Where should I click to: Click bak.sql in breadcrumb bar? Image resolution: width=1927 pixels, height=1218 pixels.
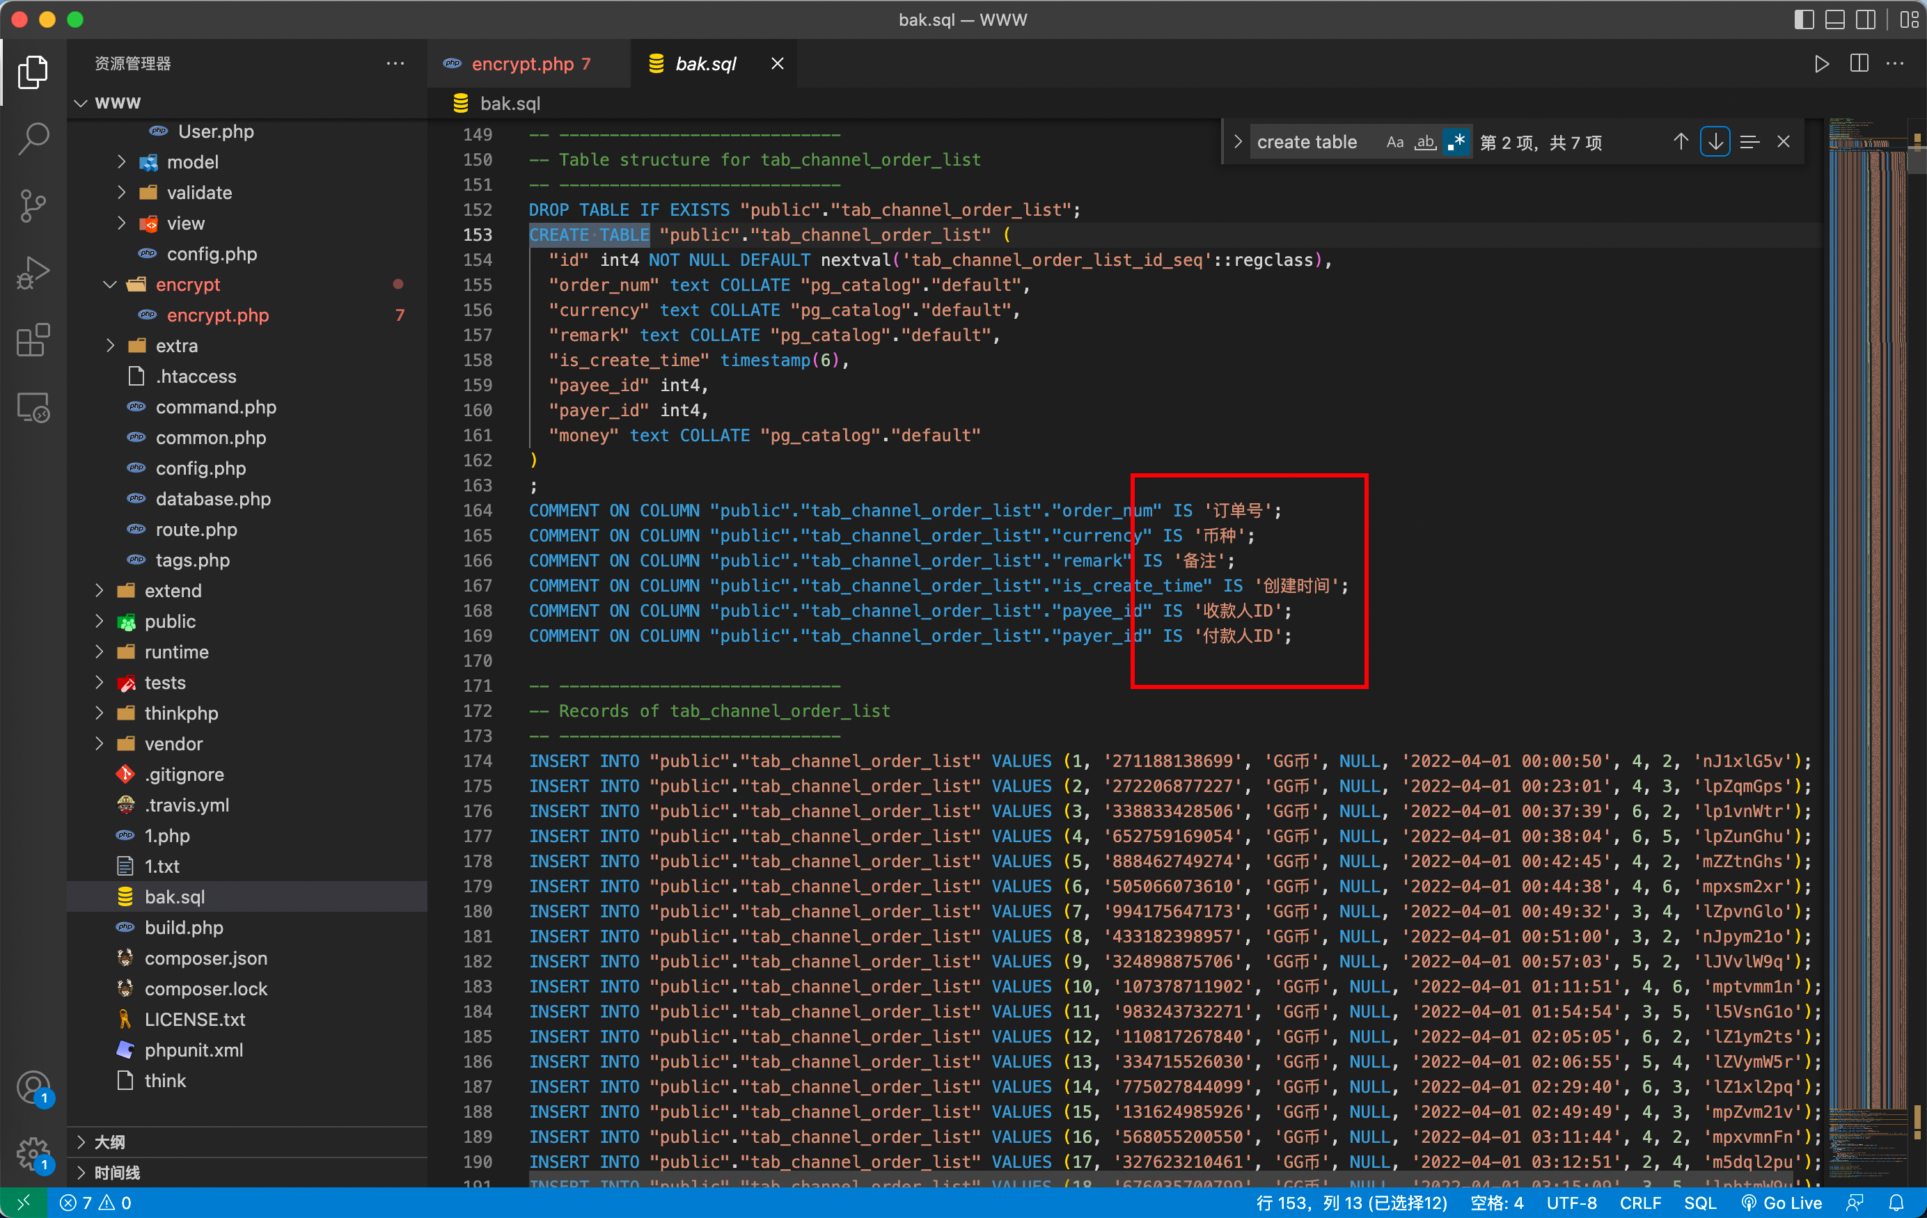coord(510,103)
